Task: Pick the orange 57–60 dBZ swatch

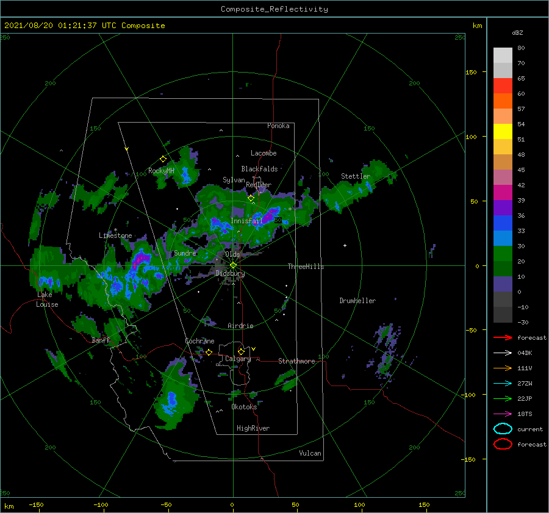Action: (x=503, y=101)
